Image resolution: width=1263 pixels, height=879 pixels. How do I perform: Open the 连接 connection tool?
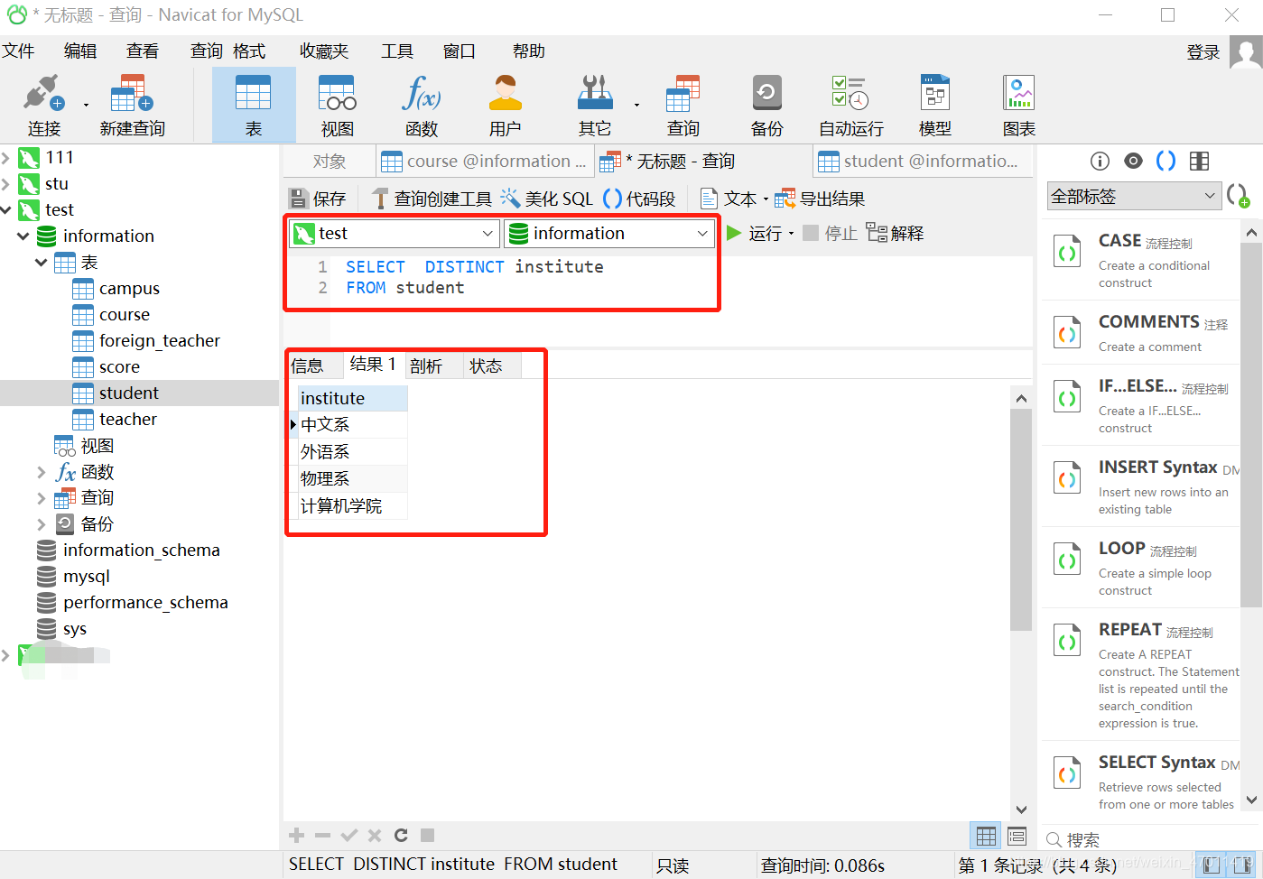[x=43, y=106]
